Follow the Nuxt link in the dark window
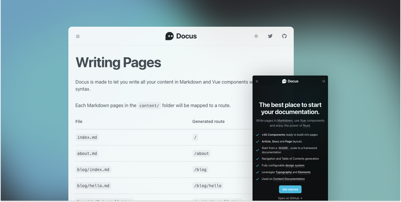Viewport: 401px width, 202px height. (x=306, y=125)
